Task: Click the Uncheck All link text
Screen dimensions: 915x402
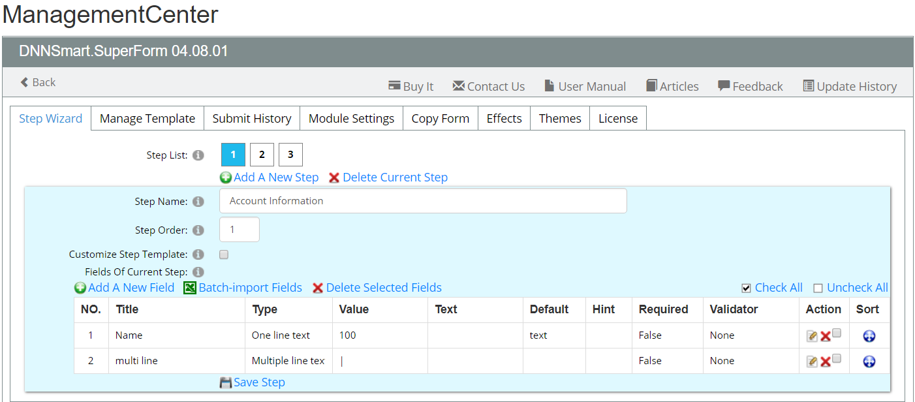Action: coord(858,288)
